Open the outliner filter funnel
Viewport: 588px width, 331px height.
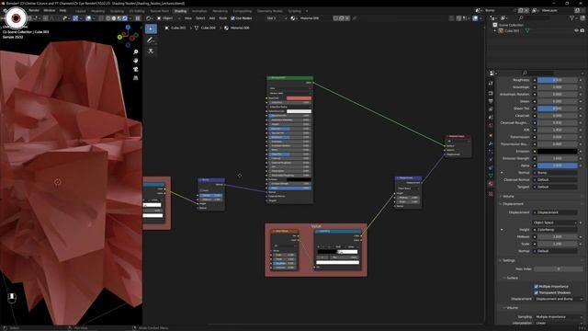click(572, 18)
